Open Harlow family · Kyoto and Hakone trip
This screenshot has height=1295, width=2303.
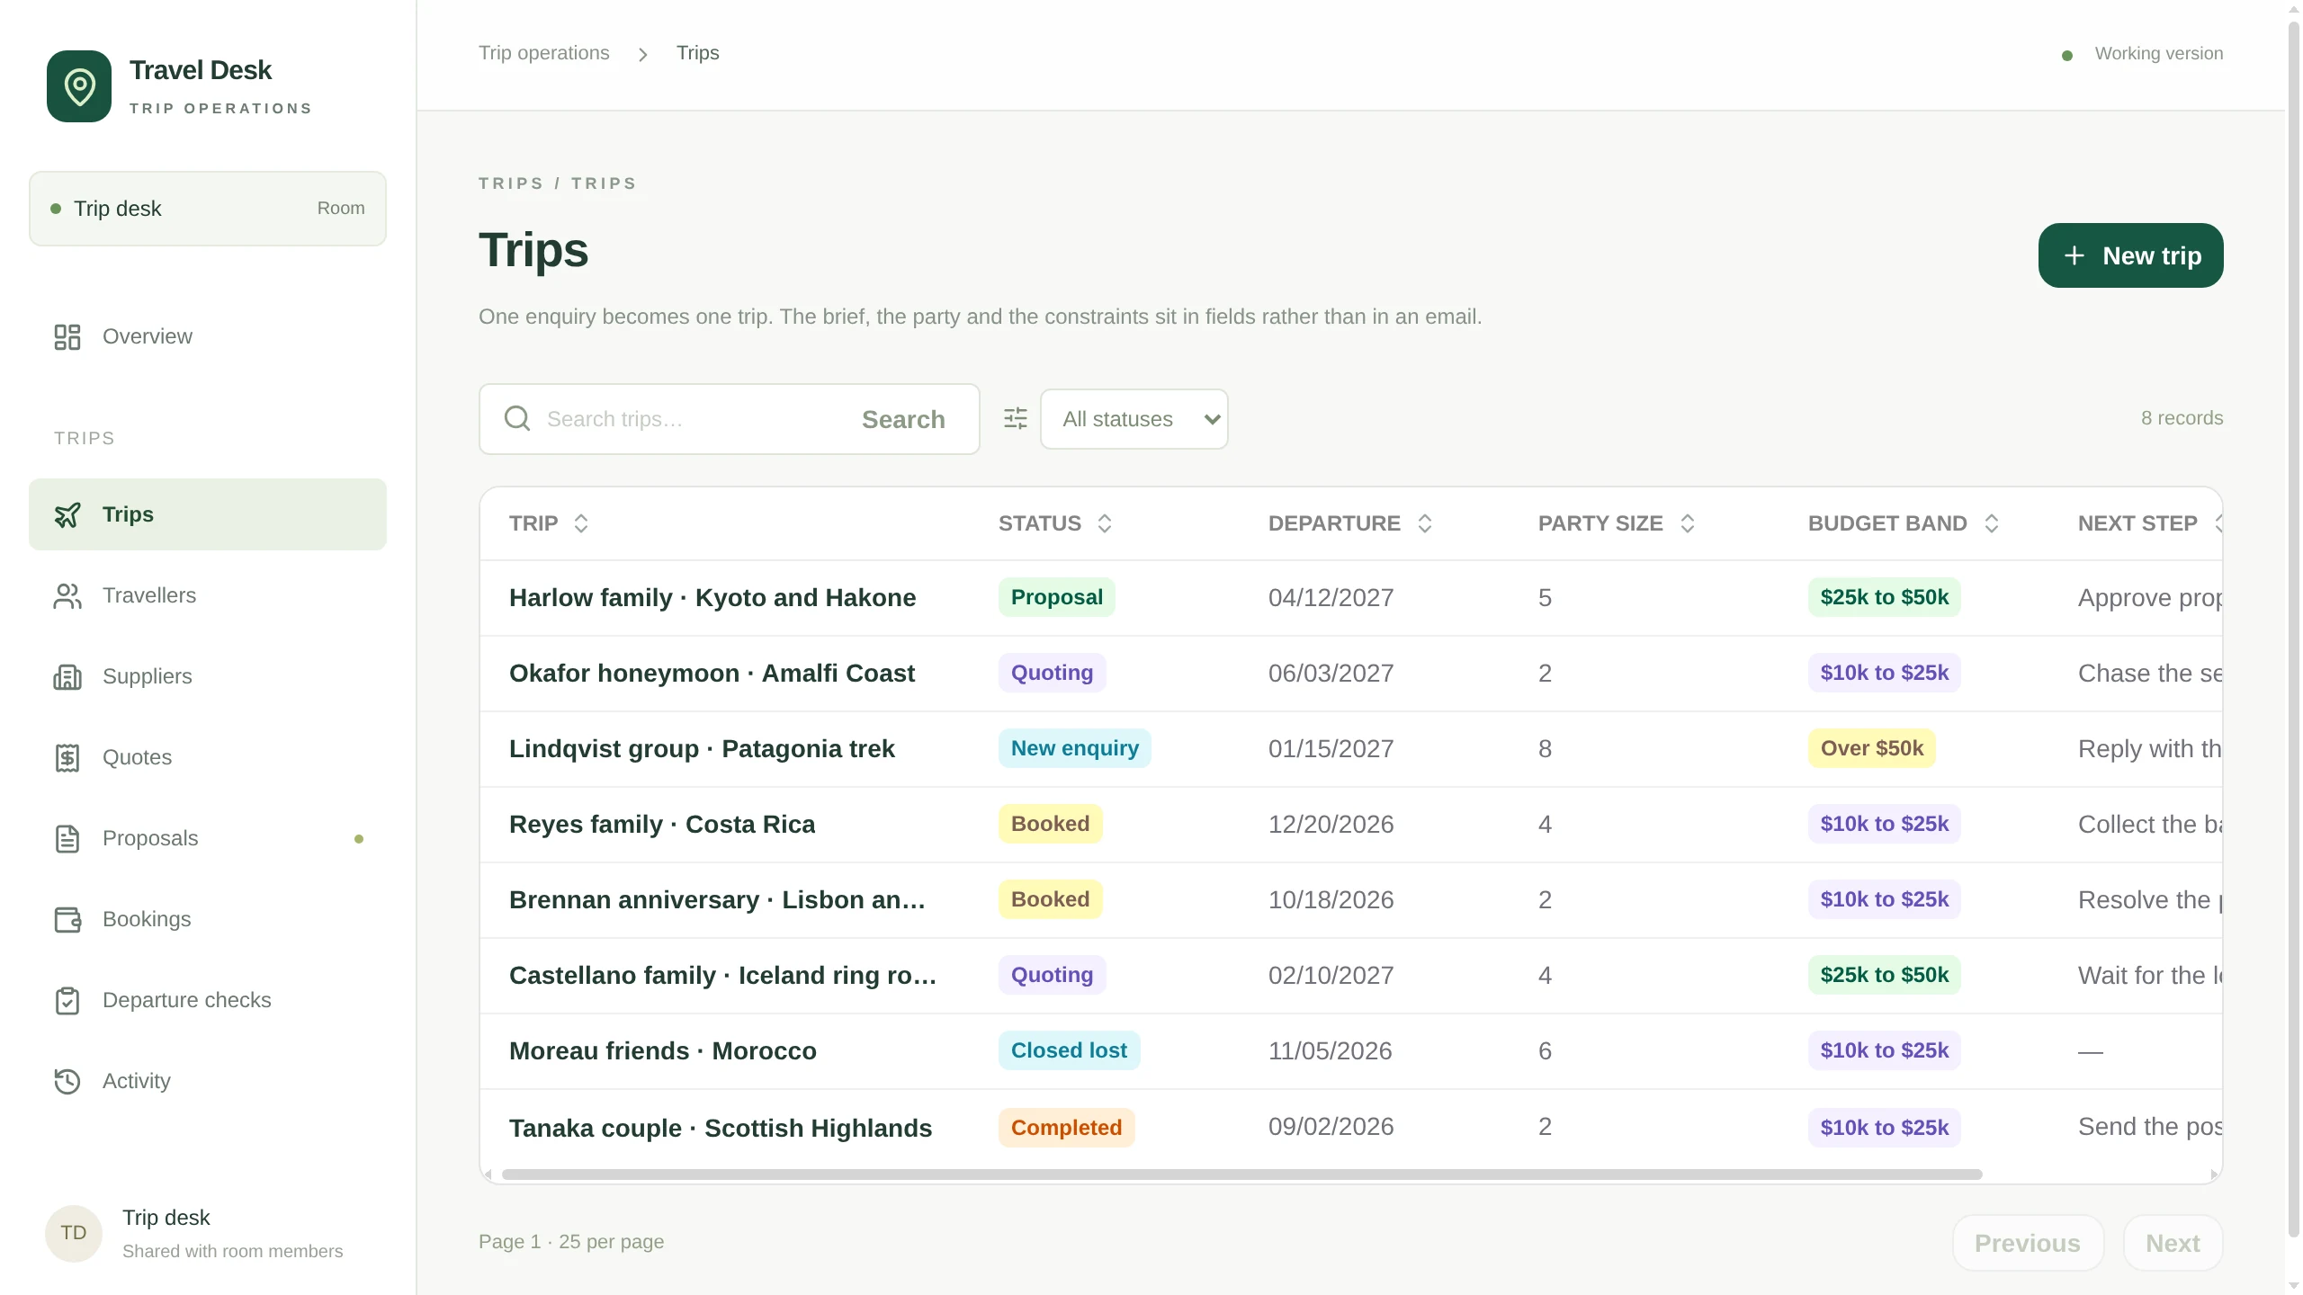(712, 598)
